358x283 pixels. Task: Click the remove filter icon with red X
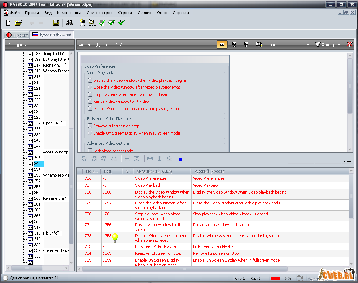(349, 45)
